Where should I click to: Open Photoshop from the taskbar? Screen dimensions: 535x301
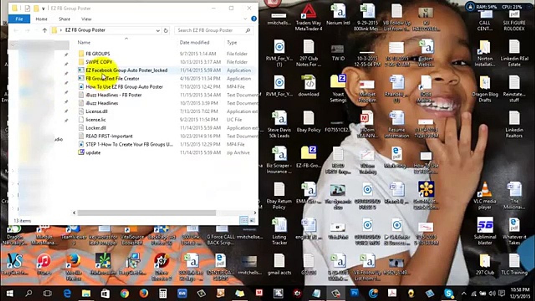coord(354,293)
